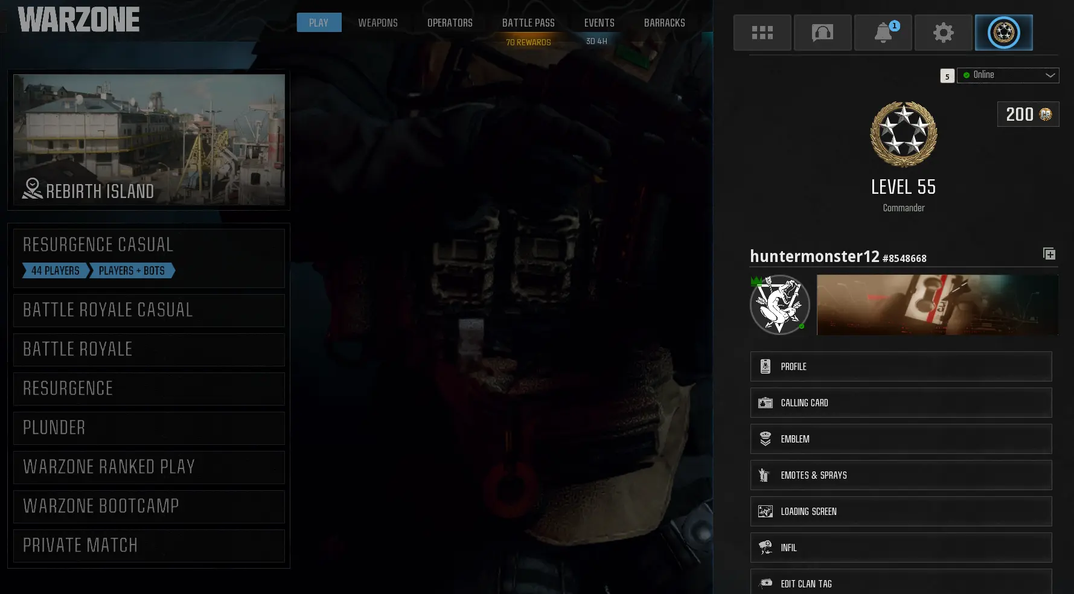The image size is (1074, 594).
Task: Click the player emblem avatar
Action: click(779, 305)
